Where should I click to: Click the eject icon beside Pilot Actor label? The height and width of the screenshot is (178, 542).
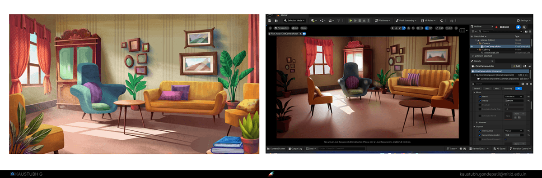click(300, 34)
